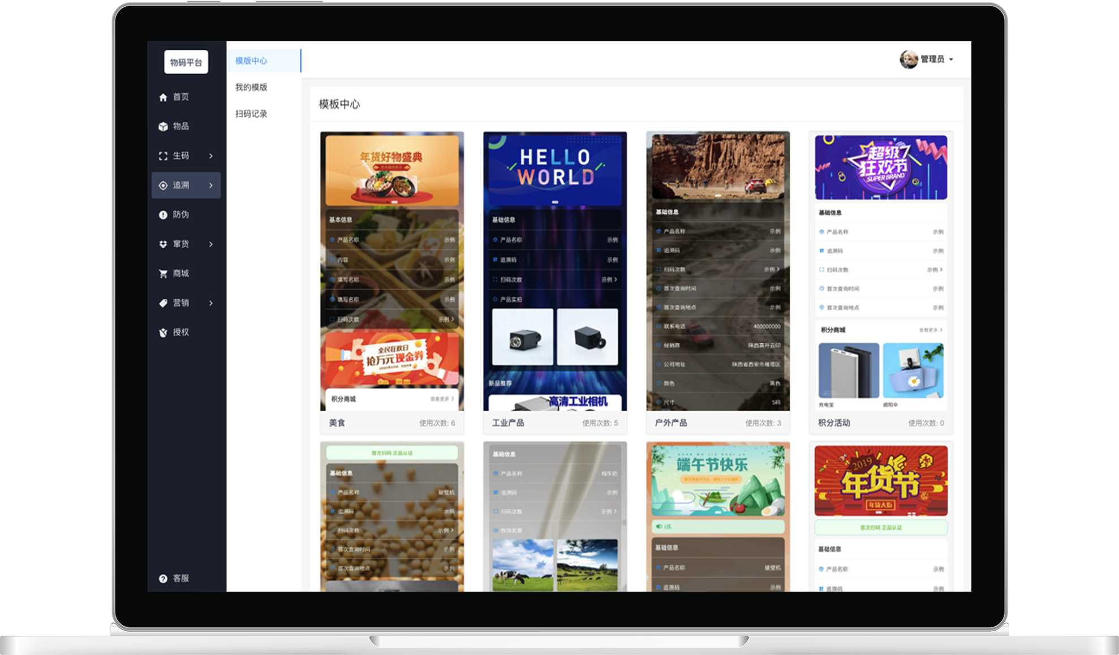Select the HELLO WORLD 工业产品 template
This screenshot has height=655, width=1119.
pos(555,272)
